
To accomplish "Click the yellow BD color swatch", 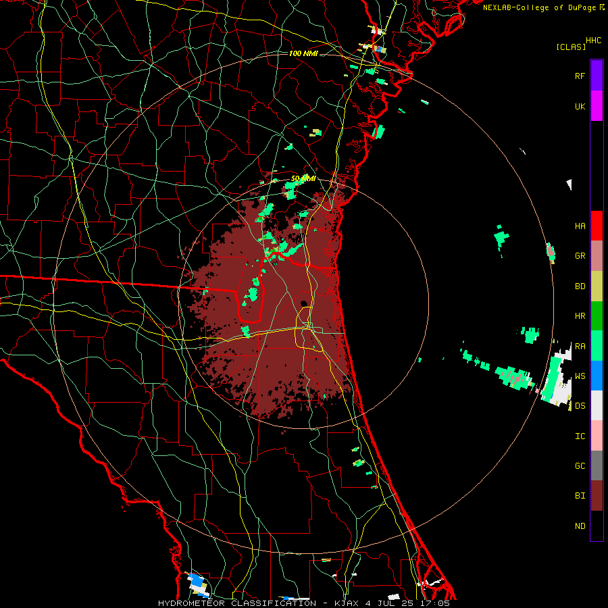I will click(x=597, y=286).
